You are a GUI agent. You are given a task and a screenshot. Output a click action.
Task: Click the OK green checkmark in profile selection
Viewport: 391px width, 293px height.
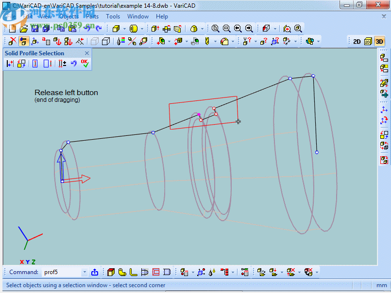point(85,63)
